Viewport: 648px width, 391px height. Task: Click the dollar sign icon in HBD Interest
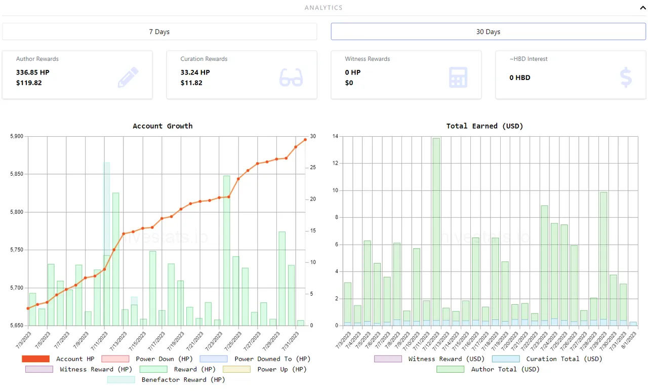(x=626, y=77)
